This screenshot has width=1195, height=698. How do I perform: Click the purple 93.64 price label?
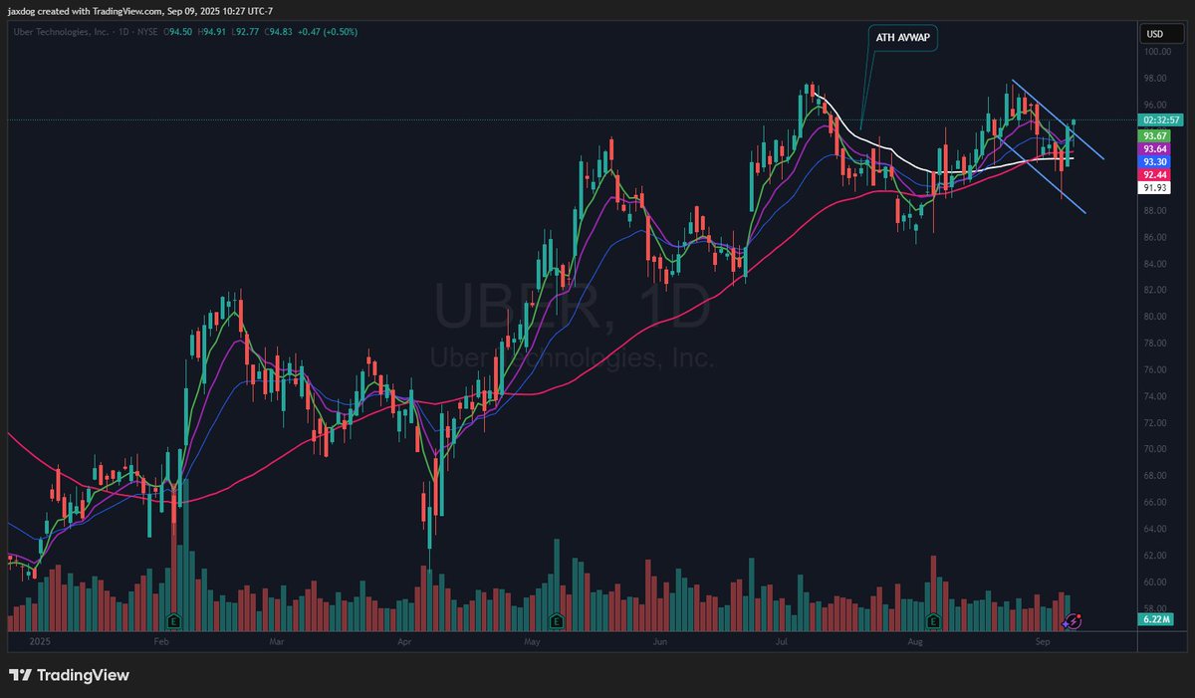(1155, 148)
